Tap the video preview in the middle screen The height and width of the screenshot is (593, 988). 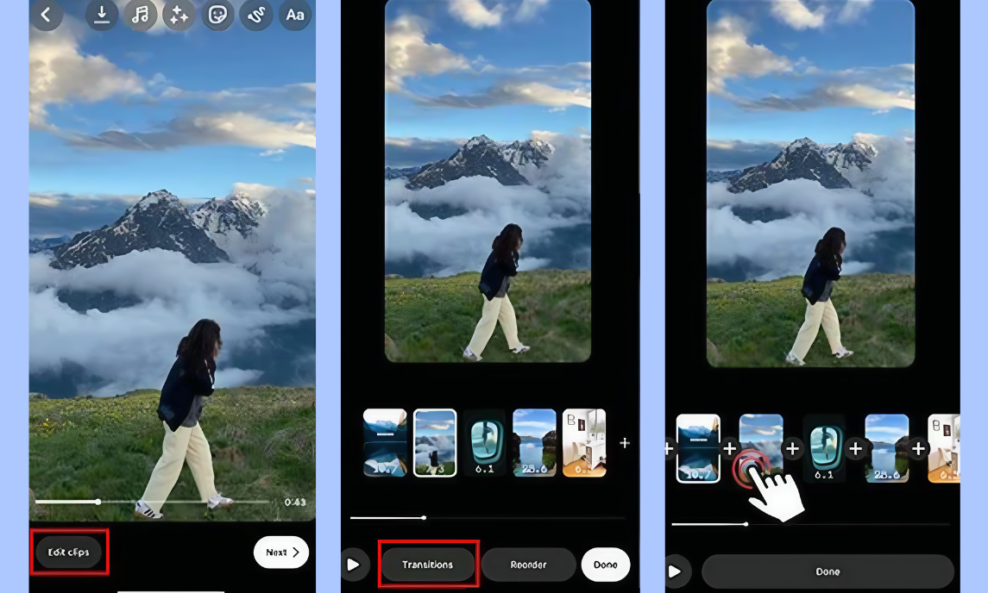488,181
